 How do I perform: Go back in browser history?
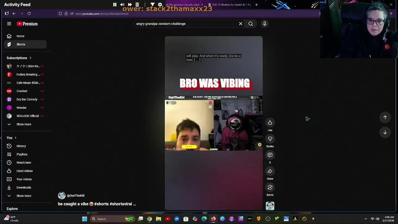point(14,13)
